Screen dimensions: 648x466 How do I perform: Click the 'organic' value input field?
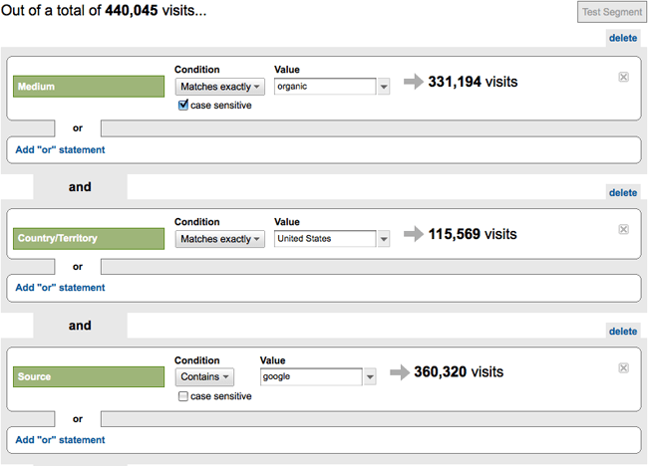click(324, 87)
